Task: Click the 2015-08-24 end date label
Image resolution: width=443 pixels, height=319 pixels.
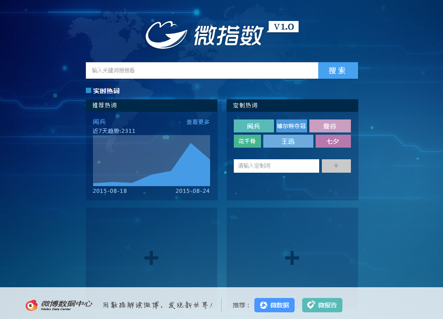Action: tap(192, 191)
